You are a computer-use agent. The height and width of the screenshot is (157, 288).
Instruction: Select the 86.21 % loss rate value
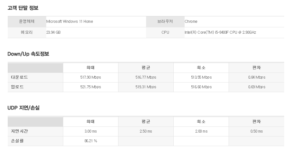click(91, 141)
